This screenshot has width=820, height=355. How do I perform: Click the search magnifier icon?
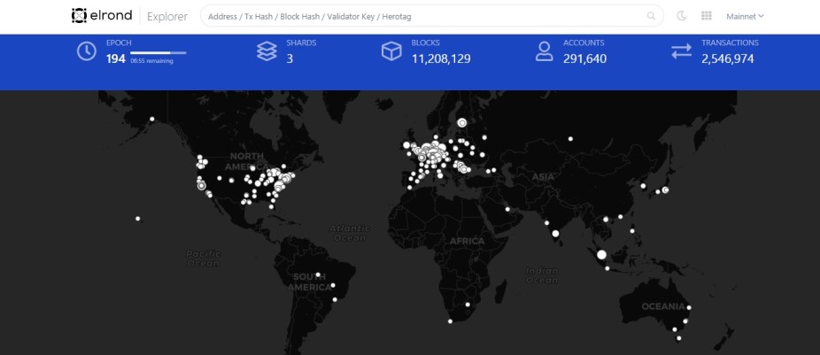coord(651,16)
